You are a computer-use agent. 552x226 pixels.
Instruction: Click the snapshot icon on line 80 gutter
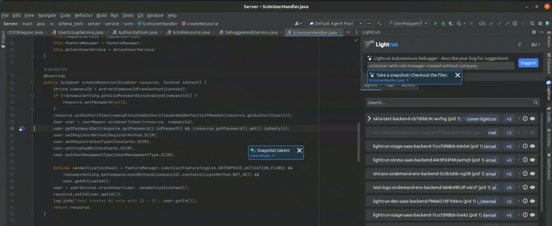pyautogui.click(x=22, y=129)
